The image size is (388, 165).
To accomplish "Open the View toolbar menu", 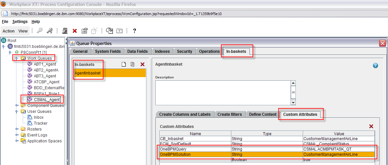I will tap(23, 31).
